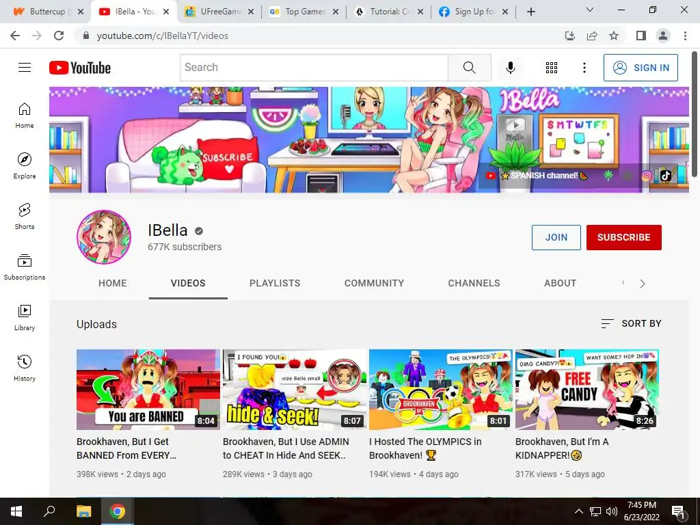This screenshot has width=700, height=525.
Task: Show hidden system tray icons
Action: tap(578, 511)
